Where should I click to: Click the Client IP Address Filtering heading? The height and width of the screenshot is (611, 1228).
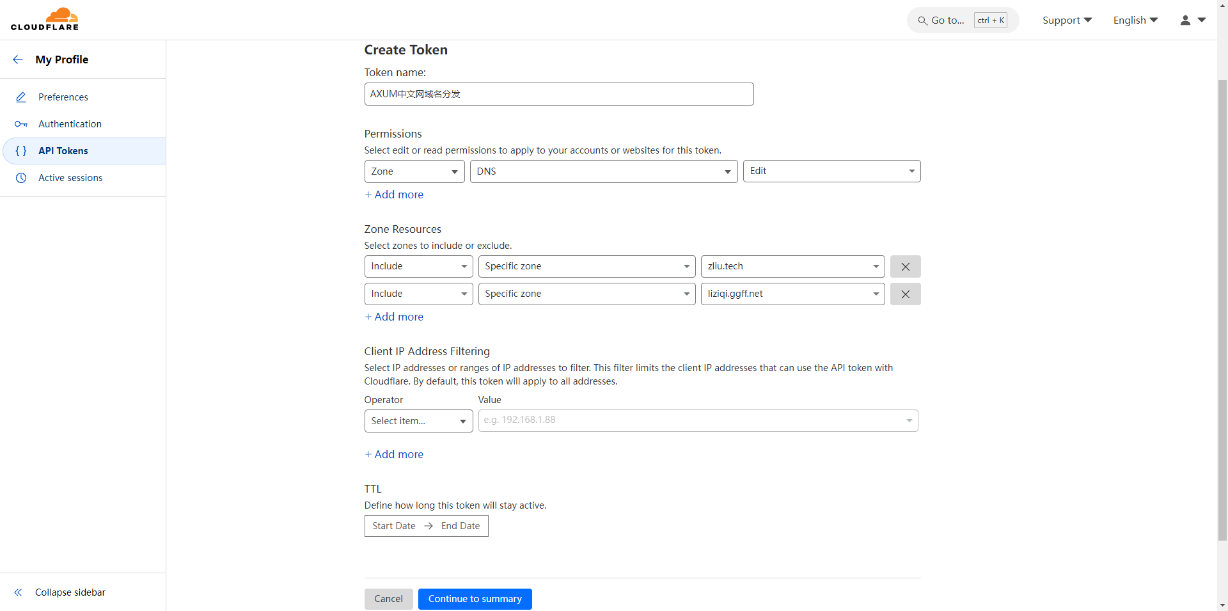[427, 351]
